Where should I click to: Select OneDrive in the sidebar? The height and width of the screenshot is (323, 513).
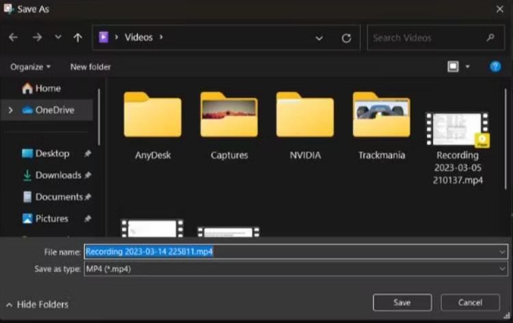pyautogui.click(x=48, y=110)
